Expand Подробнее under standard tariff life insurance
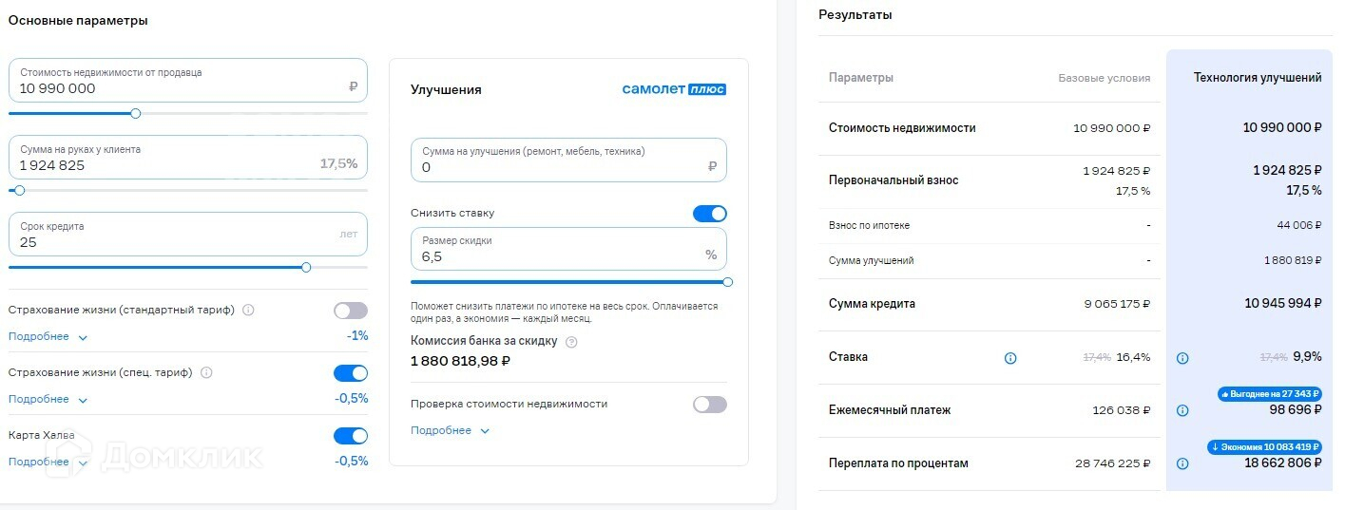Image resolution: width=1345 pixels, height=510 pixels. click(48, 337)
